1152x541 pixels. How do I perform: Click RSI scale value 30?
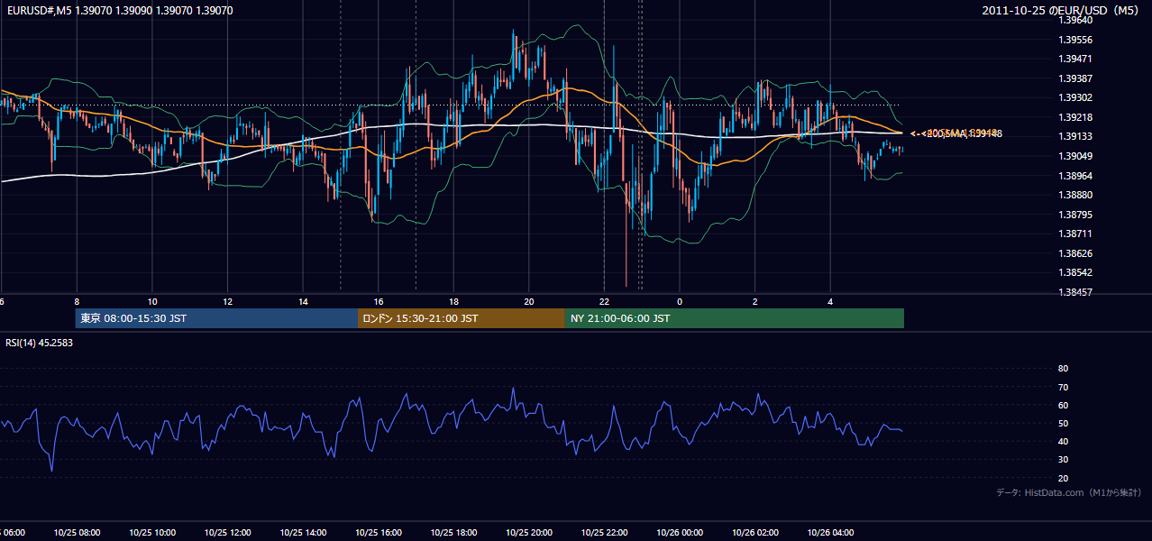tap(1063, 460)
